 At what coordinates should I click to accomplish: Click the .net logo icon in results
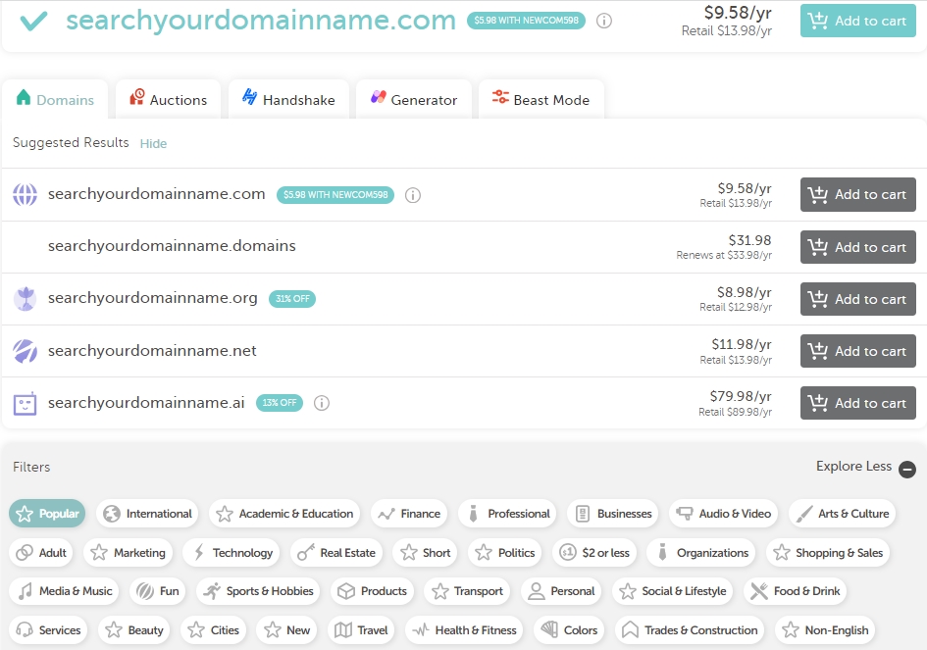point(25,351)
